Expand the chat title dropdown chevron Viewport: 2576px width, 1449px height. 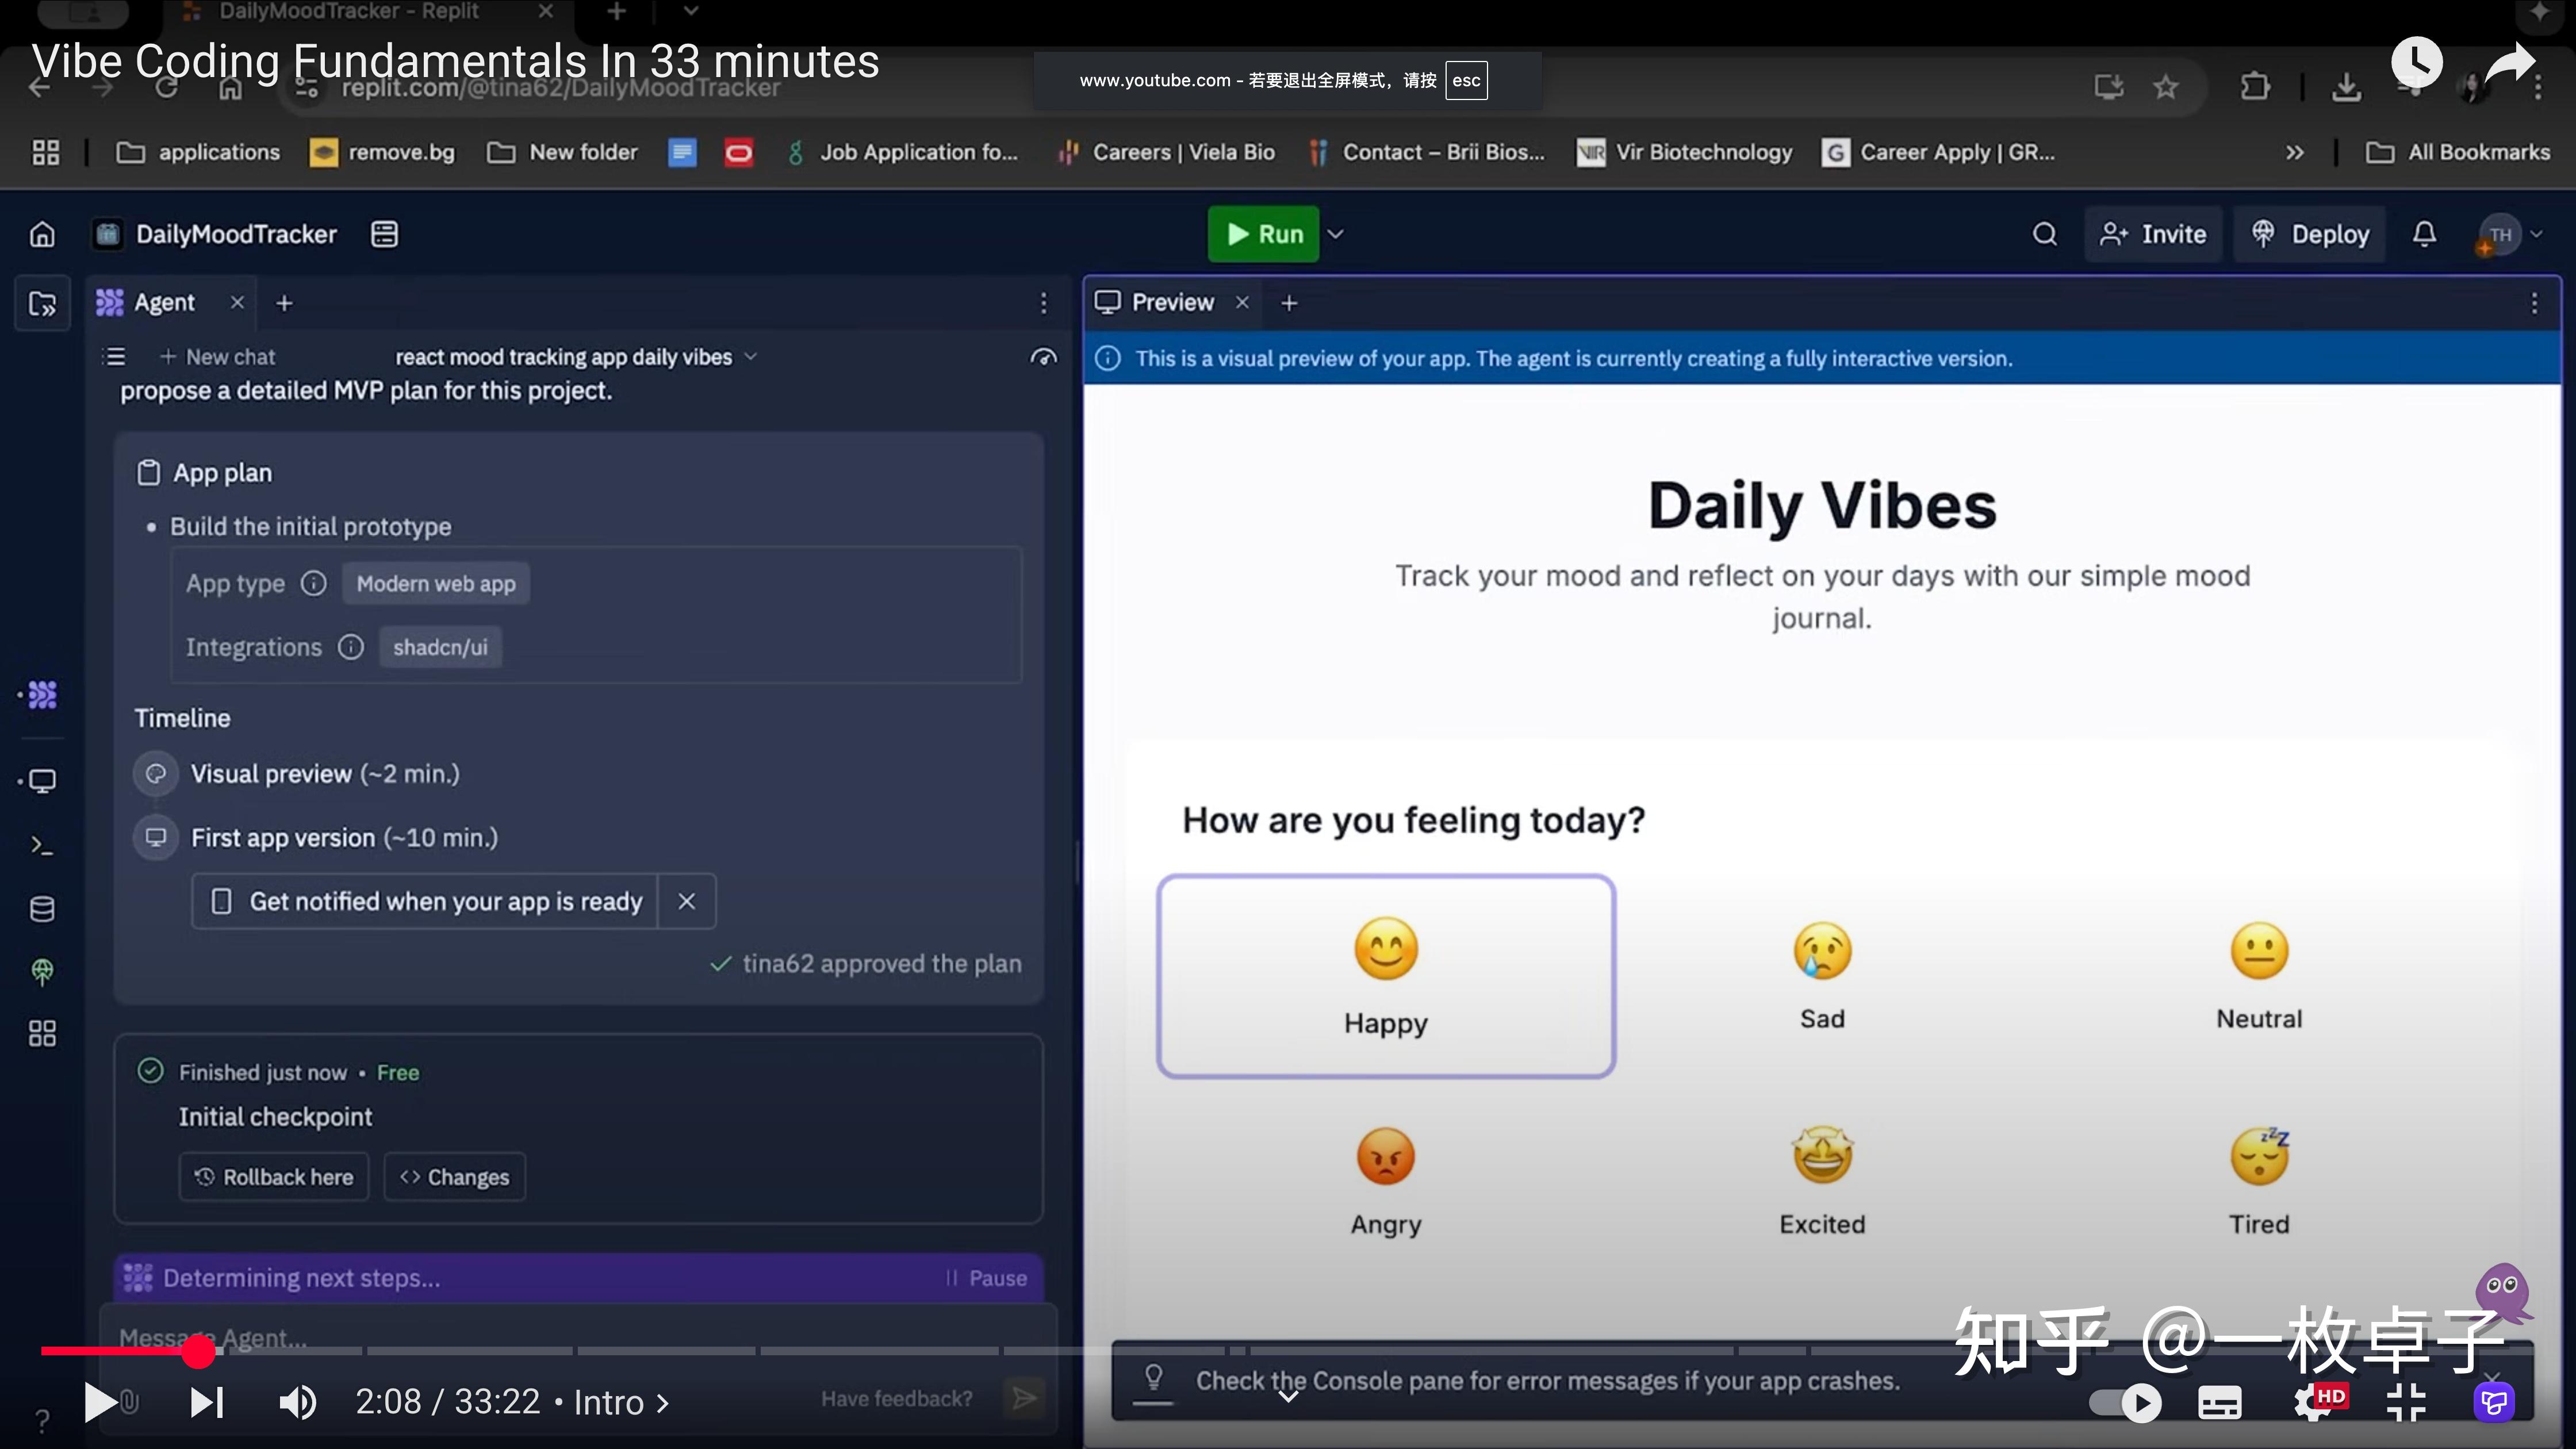point(751,357)
